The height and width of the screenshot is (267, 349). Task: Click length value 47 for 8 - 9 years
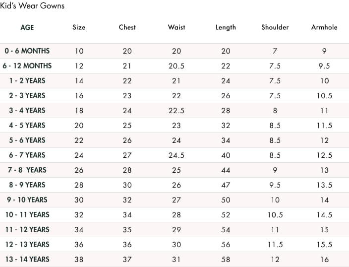click(x=226, y=185)
